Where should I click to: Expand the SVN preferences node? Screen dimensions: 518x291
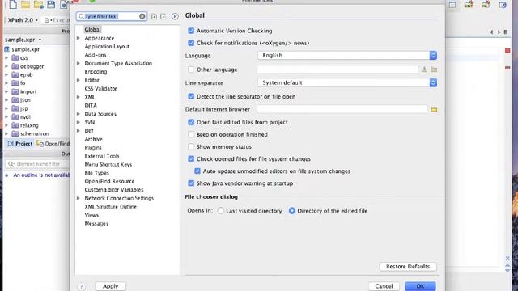coord(79,122)
